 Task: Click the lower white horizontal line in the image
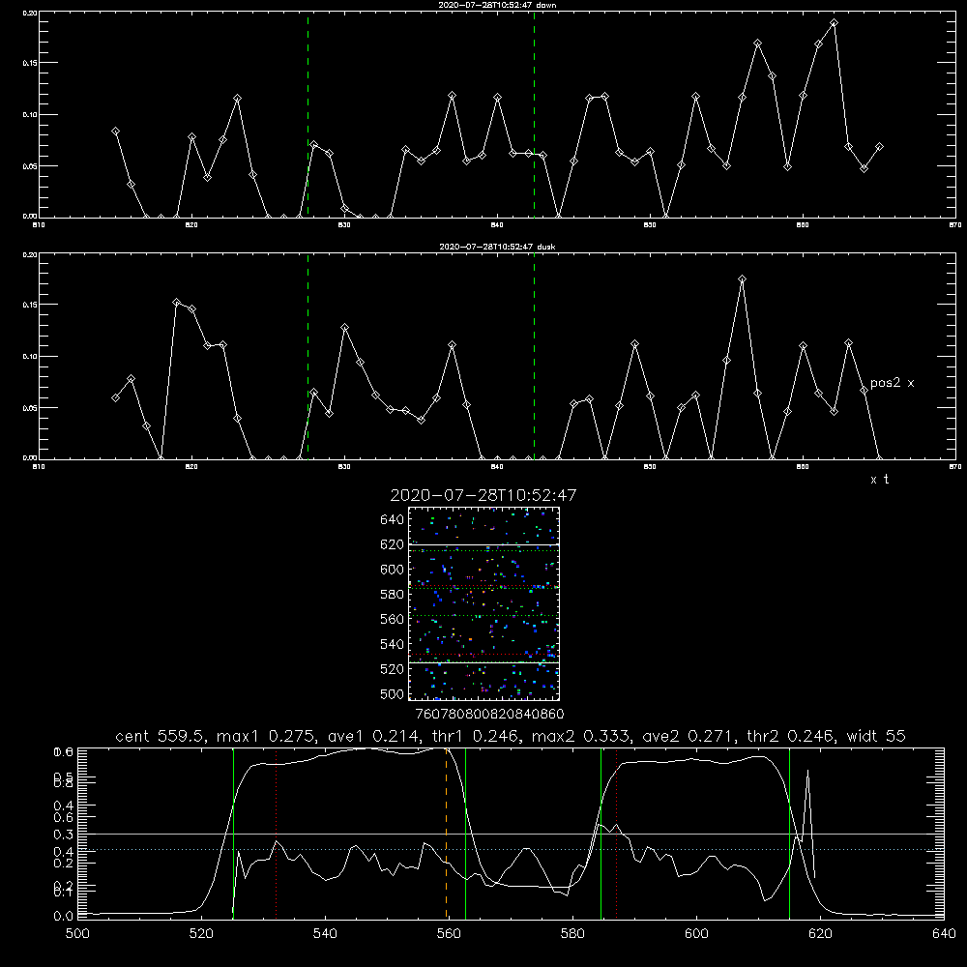click(483, 662)
